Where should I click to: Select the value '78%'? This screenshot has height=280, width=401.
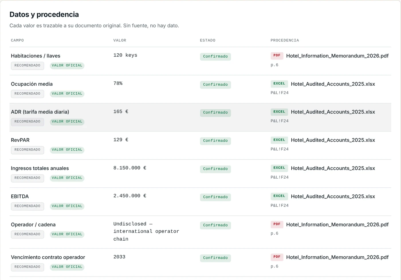(118, 83)
